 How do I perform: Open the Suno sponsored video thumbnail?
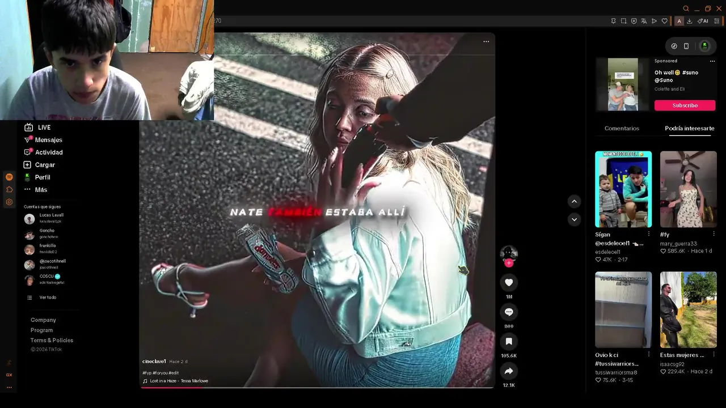click(623, 84)
